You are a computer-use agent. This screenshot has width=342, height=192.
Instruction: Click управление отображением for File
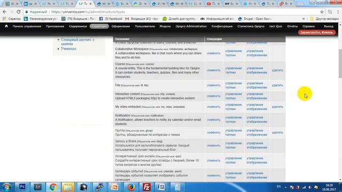click(256, 85)
